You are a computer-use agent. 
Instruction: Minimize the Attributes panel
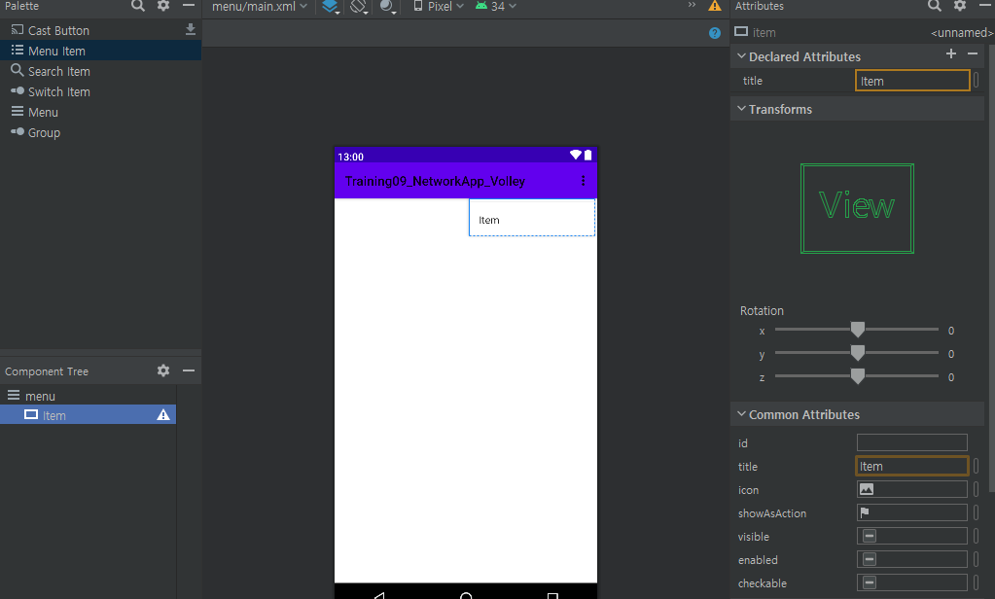pyautogui.click(x=985, y=5)
